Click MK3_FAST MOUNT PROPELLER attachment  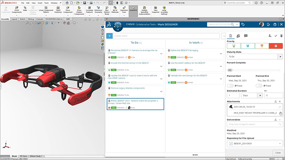[x=255, y=113]
